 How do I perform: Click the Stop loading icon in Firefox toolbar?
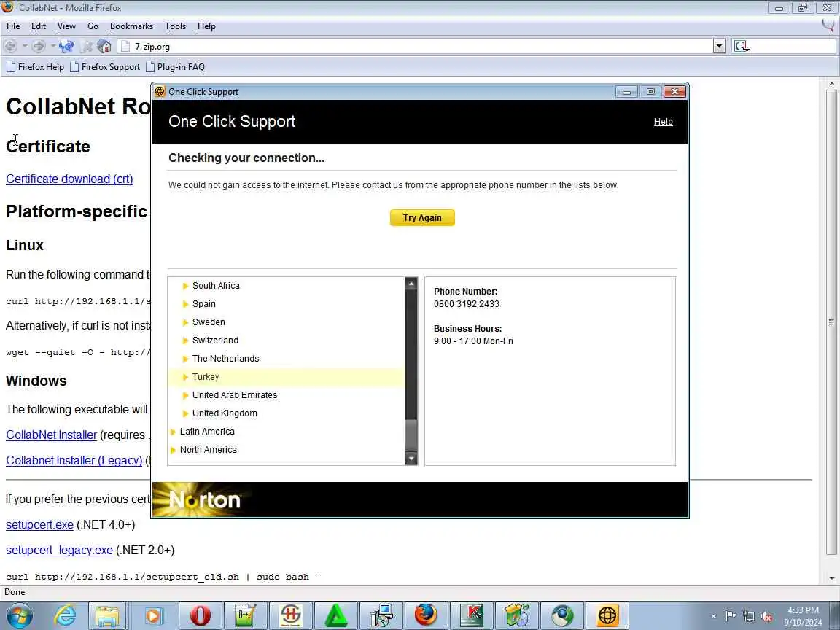[86, 46]
